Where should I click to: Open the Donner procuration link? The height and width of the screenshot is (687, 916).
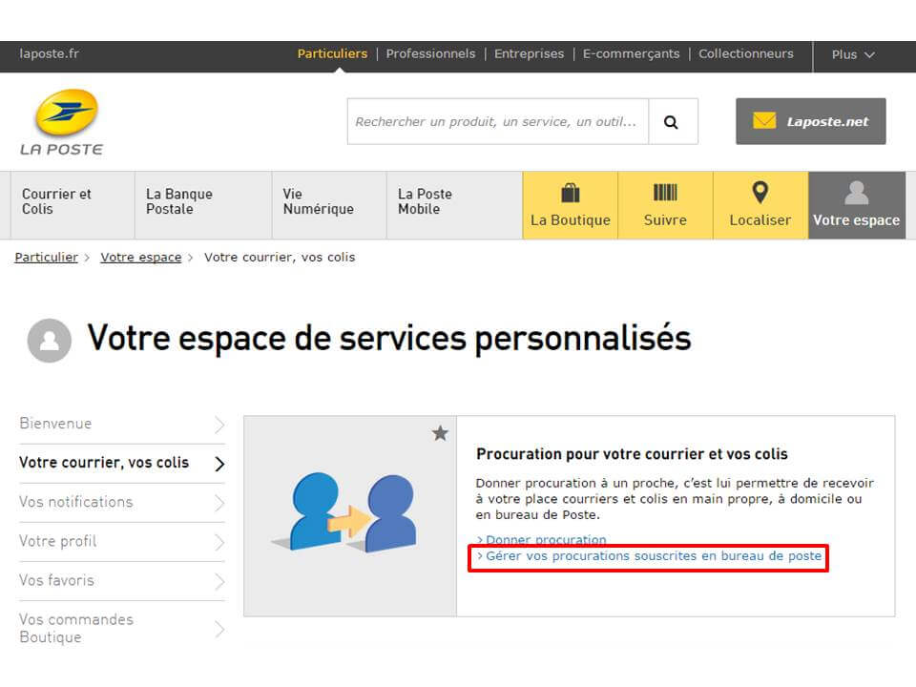tap(544, 539)
